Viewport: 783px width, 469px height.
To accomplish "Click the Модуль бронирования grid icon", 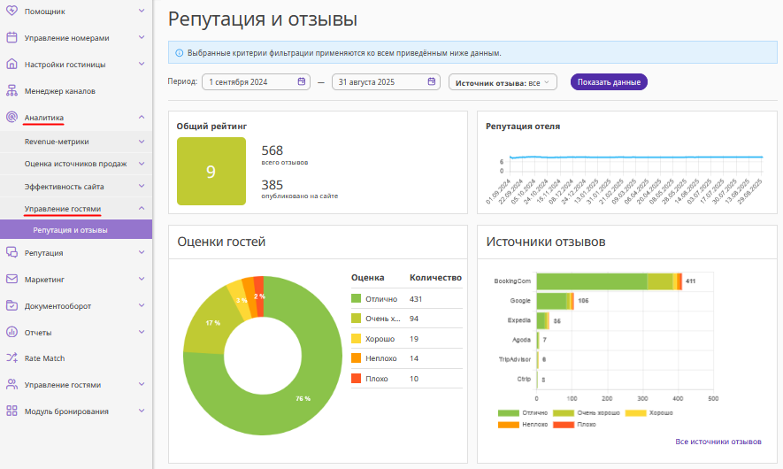I will point(12,411).
